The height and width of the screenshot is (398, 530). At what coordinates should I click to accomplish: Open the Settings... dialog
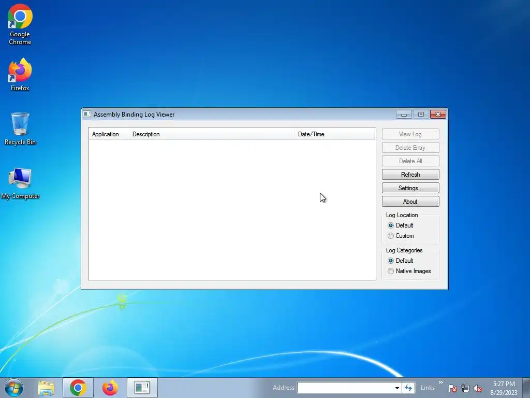coord(410,188)
